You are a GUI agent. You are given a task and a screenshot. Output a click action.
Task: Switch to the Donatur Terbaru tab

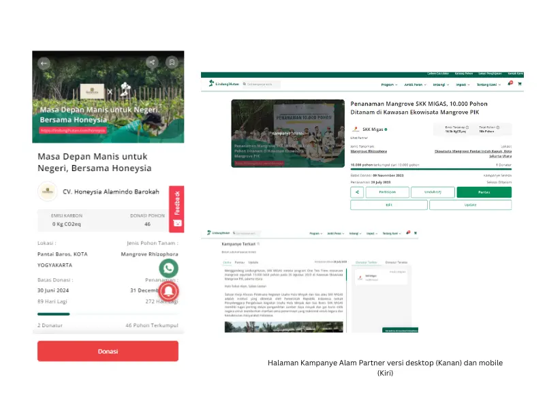tap(367, 262)
